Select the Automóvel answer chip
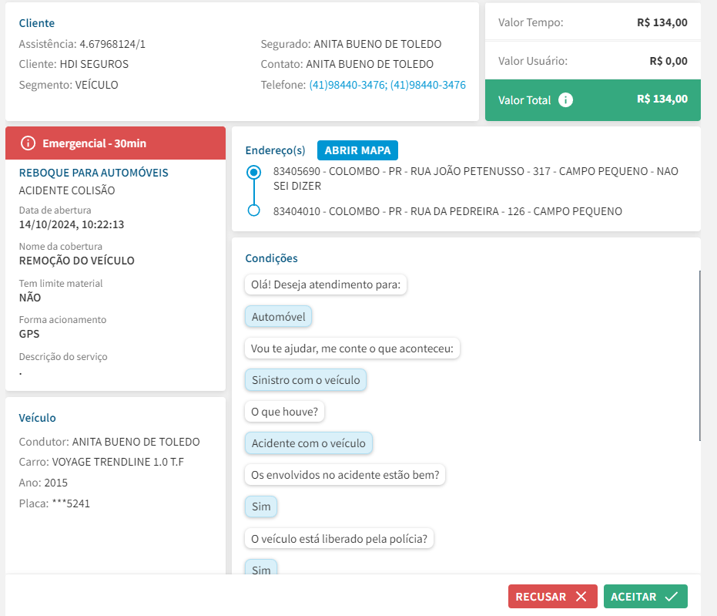The height and width of the screenshot is (616, 717). [278, 317]
